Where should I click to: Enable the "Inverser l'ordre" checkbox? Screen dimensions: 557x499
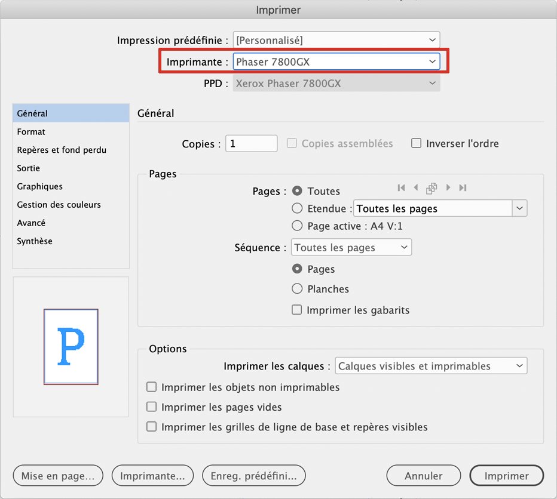coord(417,143)
